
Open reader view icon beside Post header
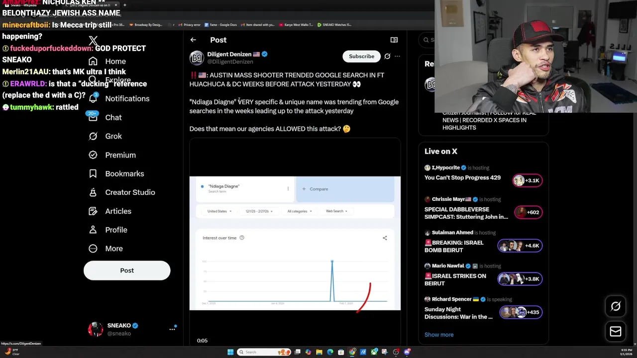click(394, 40)
